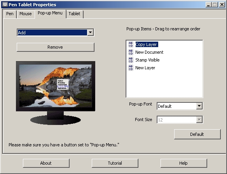This screenshot has height=174, width=227.
Task: Switch to the Pen tab
Action: 10,14
